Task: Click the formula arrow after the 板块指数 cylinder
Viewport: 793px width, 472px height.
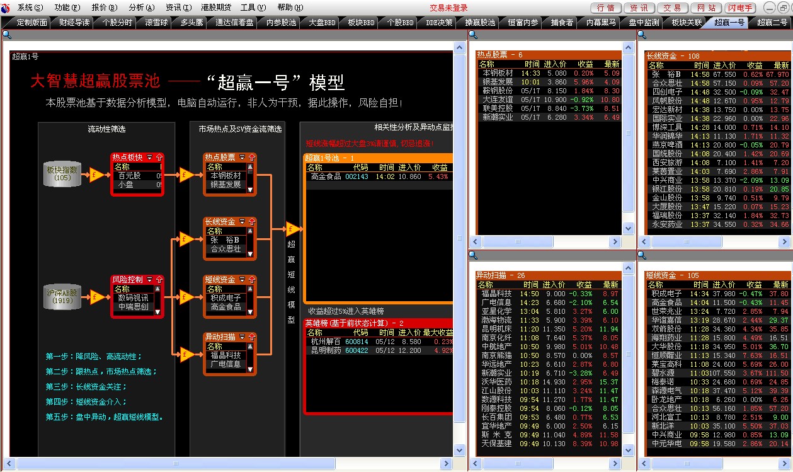Action: point(96,175)
